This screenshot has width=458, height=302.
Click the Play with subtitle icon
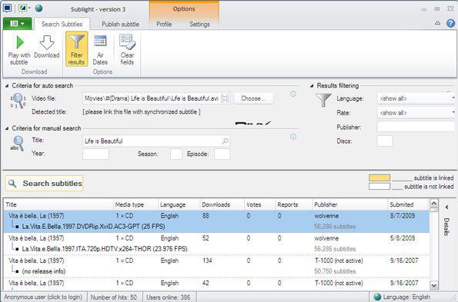[20, 42]
